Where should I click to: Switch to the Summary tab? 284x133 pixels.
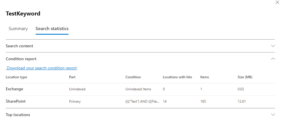[x=18, y=29]
